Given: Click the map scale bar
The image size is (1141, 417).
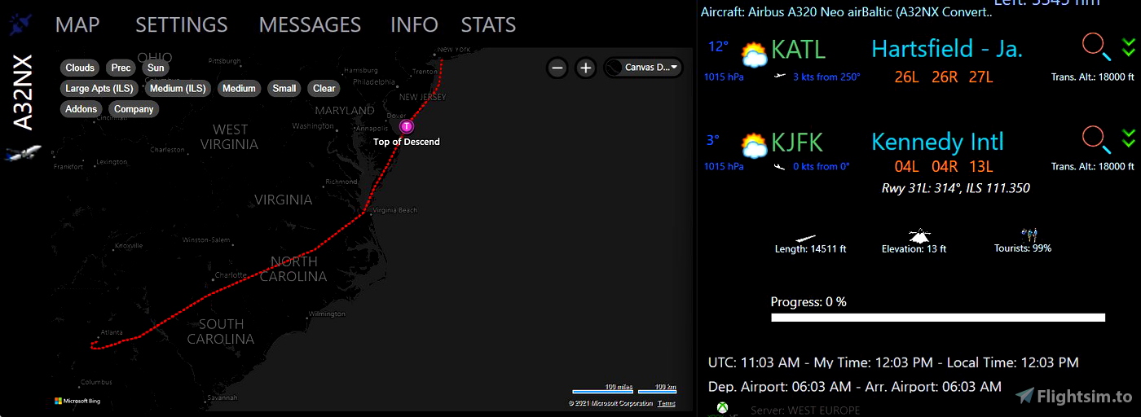Looking at the screenshot, I should click(x=624, y=390).
